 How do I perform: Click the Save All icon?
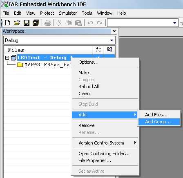pos(36,23)
